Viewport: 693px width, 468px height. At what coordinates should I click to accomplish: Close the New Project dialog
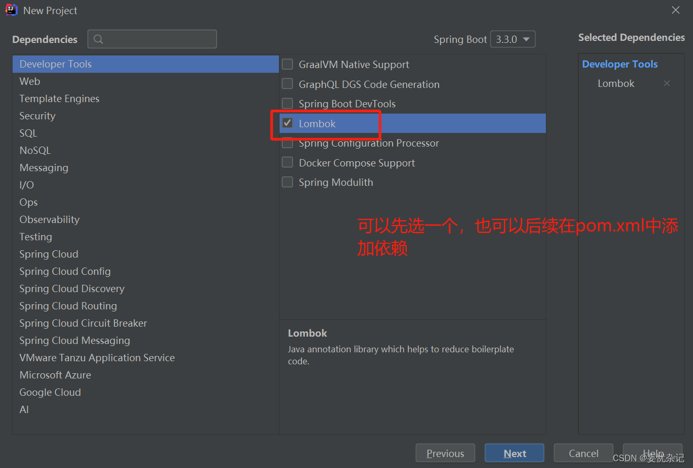tap(676, 10)
